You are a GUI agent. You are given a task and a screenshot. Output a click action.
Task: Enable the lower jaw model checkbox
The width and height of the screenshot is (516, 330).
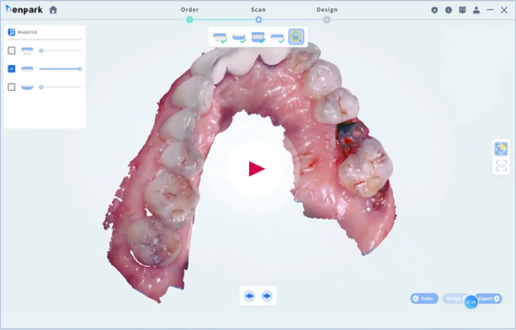pos(12,87)
